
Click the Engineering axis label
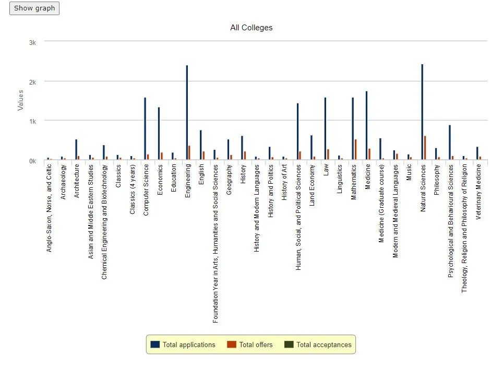coord(187,181)
